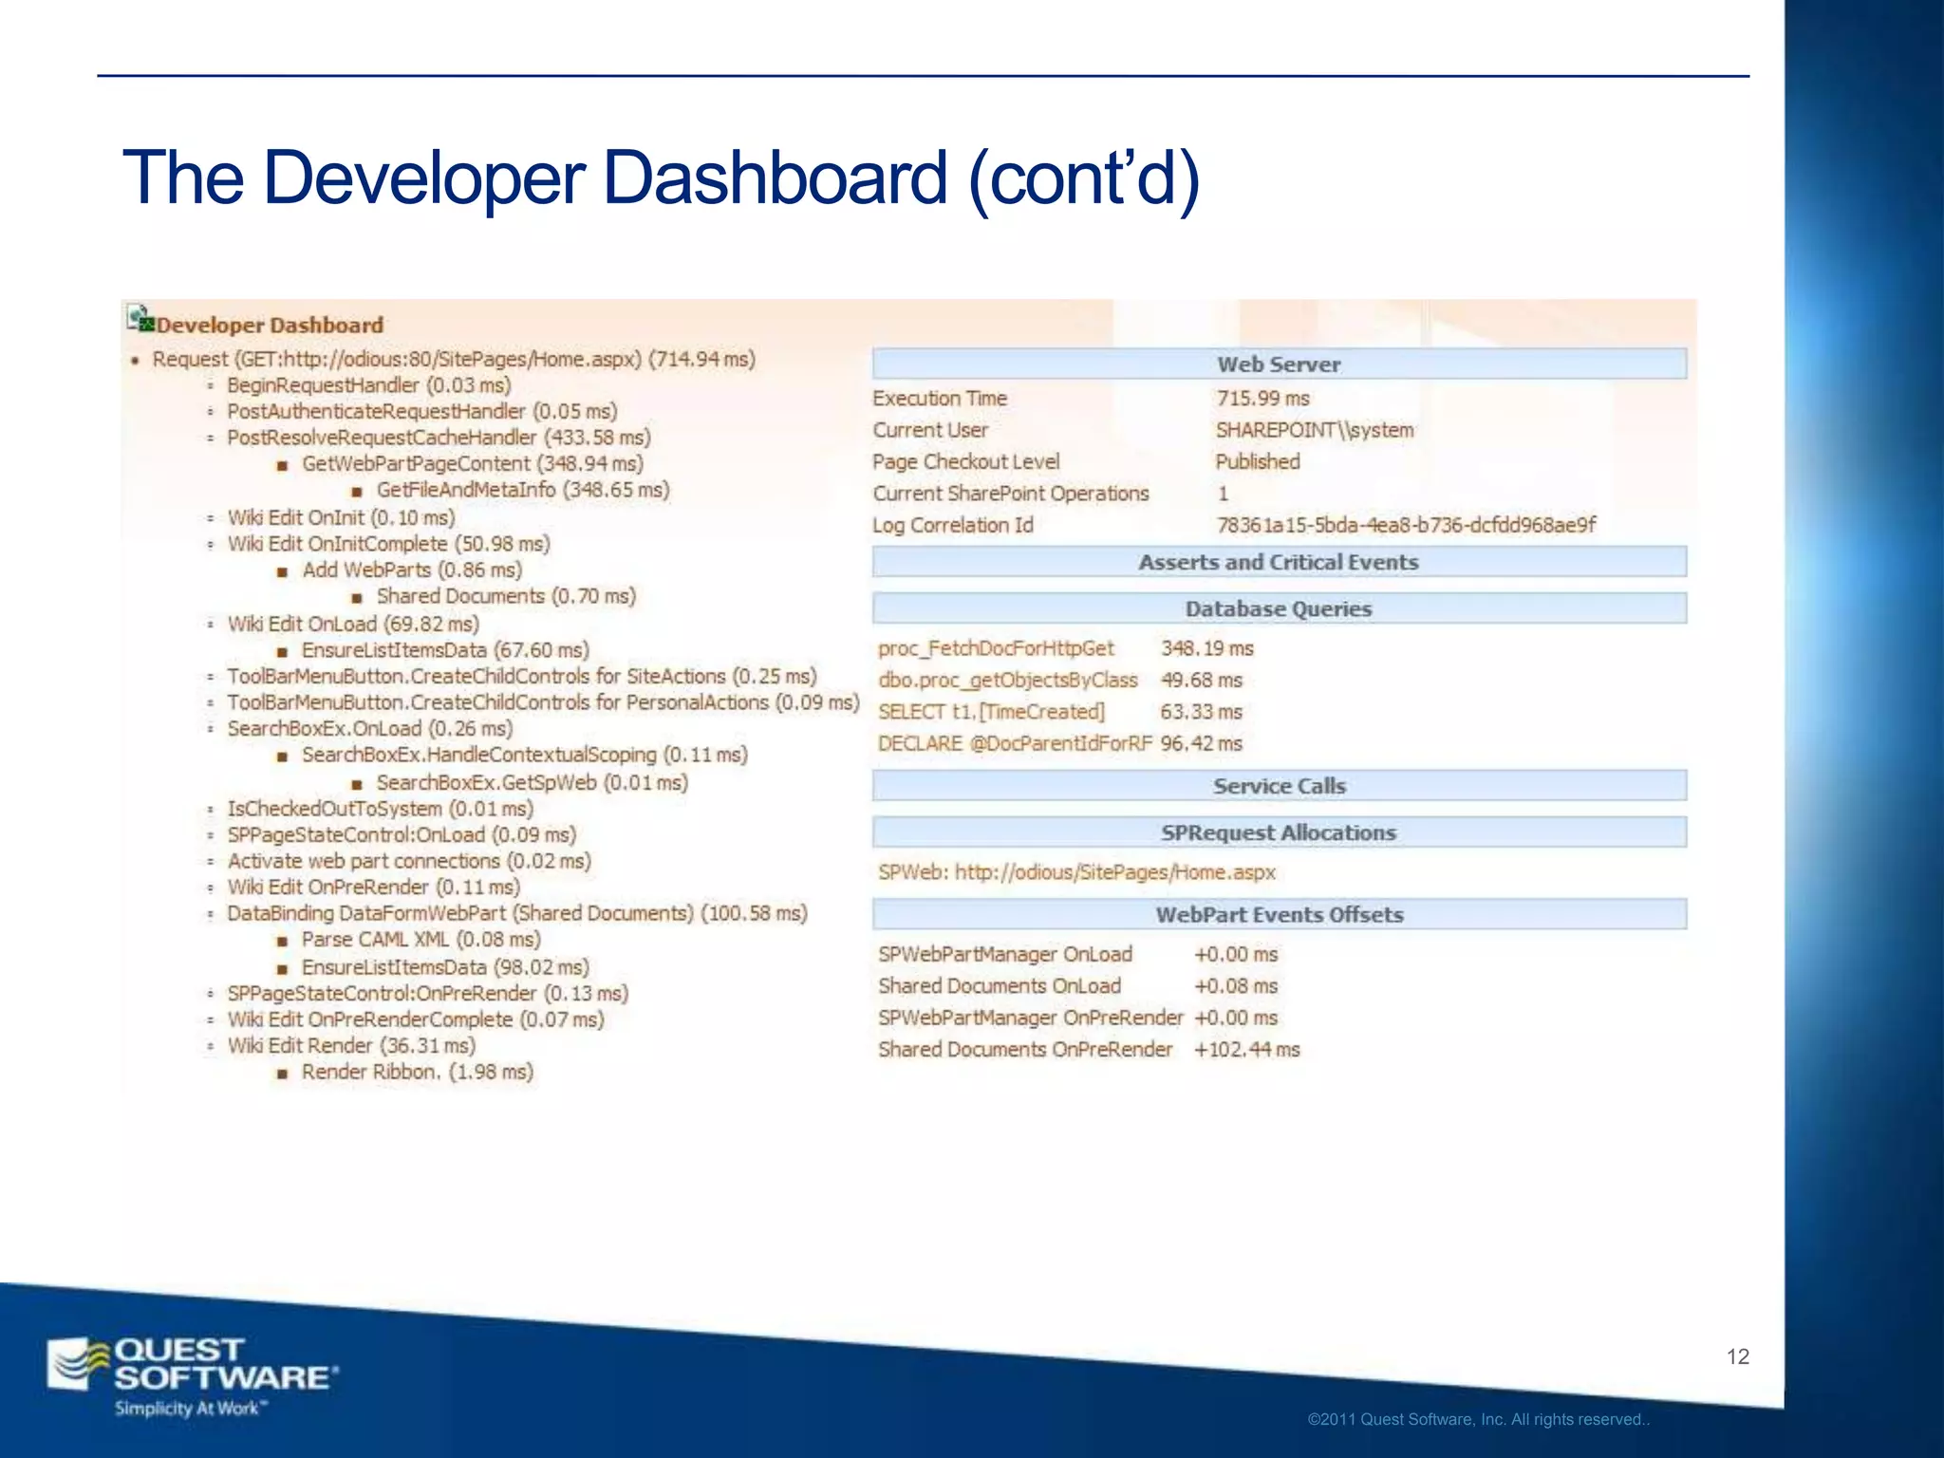Open DECLARE @DocParentIdForRF query link
This screenshot has width=1944, height=1458.
[1015, 743]
